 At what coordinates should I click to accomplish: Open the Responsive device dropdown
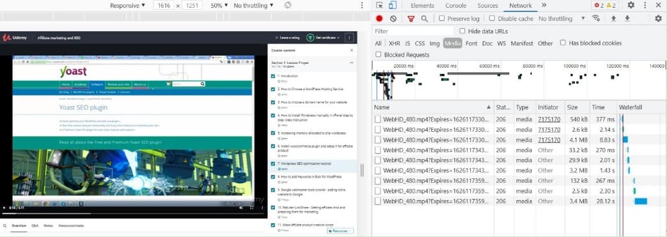point(127,6)
